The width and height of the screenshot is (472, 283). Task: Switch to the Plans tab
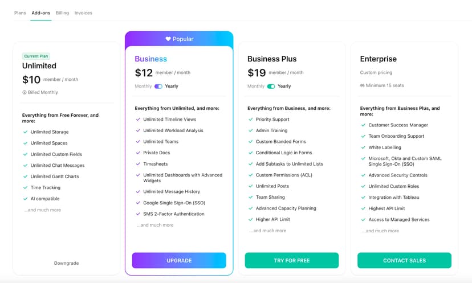pos(20,13)
